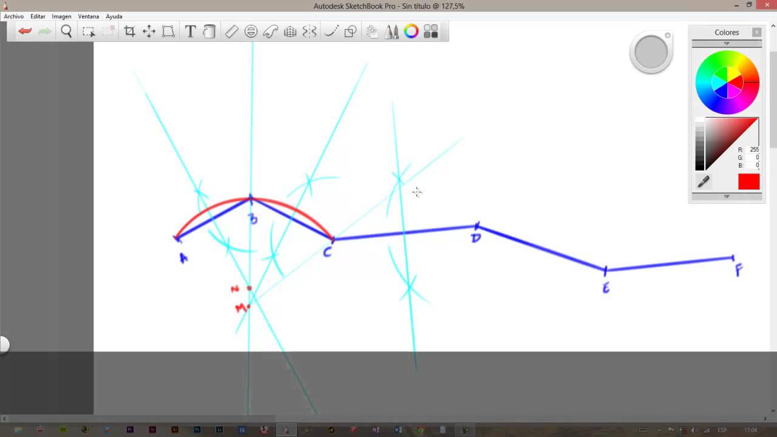Click the red current color swatch
777x437 pixels.
point(748,181)
